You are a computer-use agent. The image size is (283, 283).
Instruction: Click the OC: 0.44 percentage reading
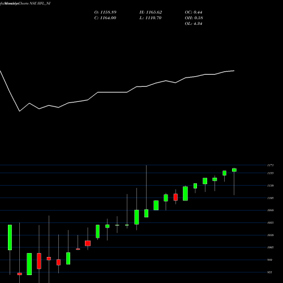tap(194, 12)
